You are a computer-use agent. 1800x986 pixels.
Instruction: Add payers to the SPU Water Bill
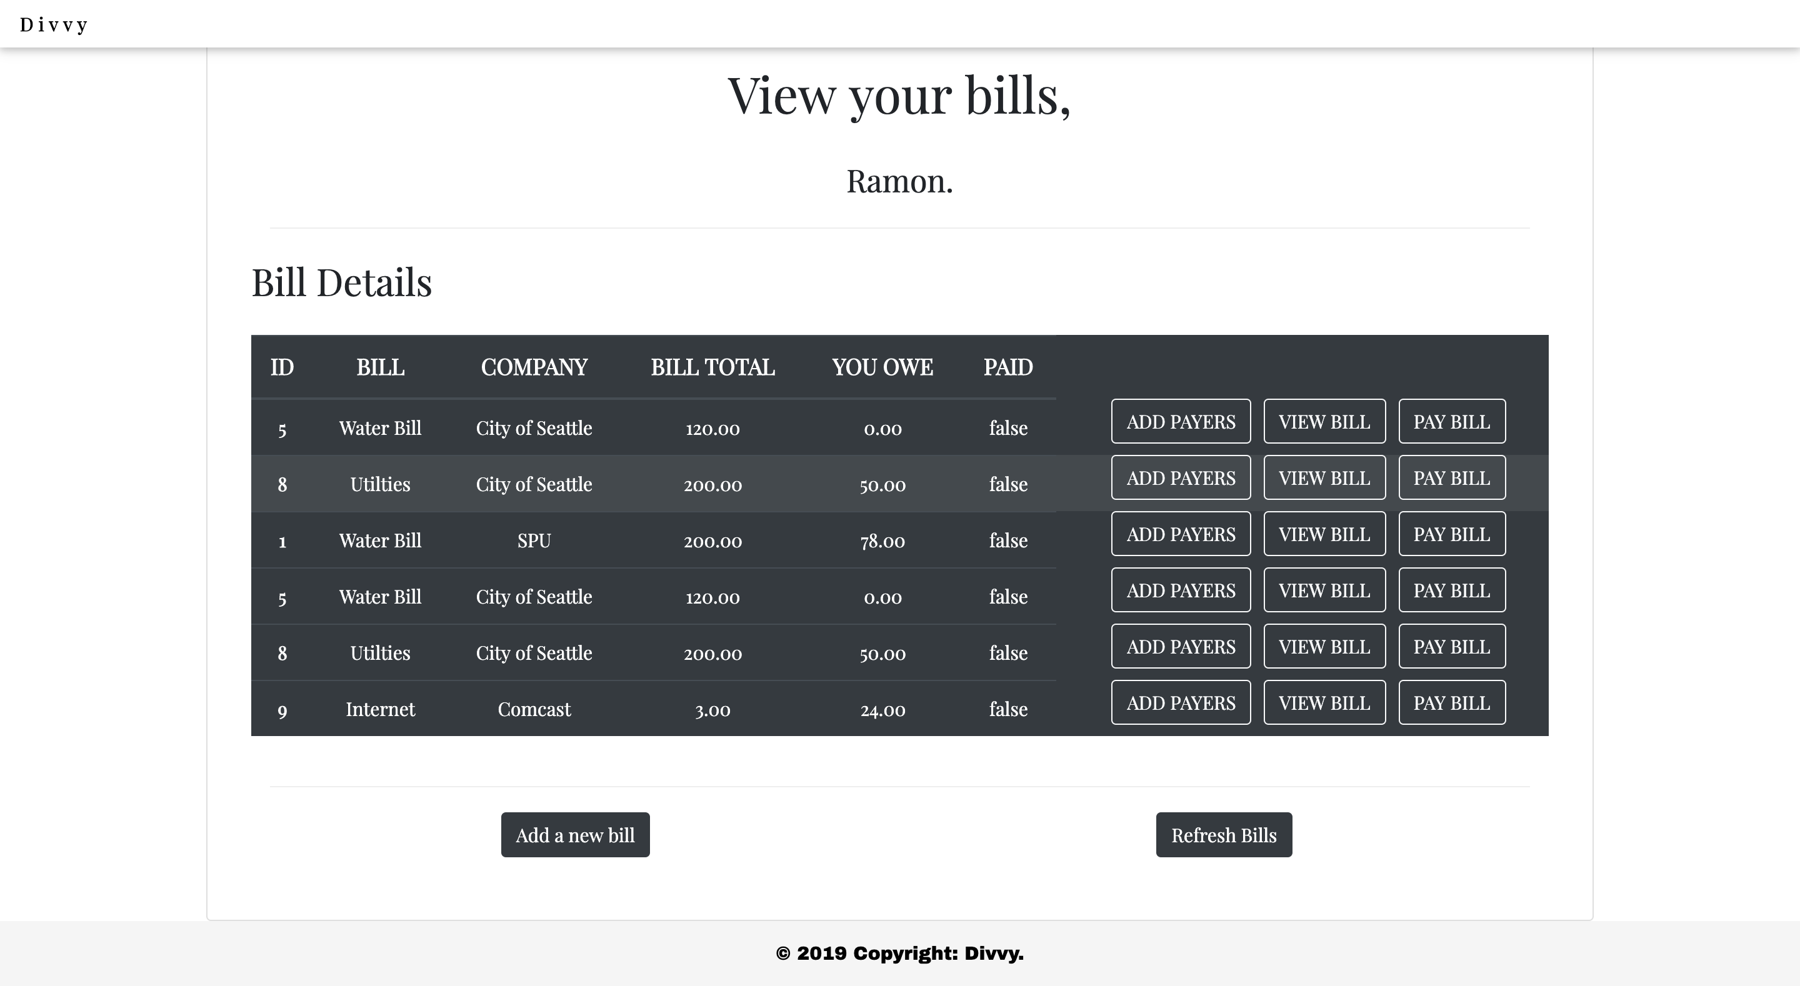click(1180, 534)
